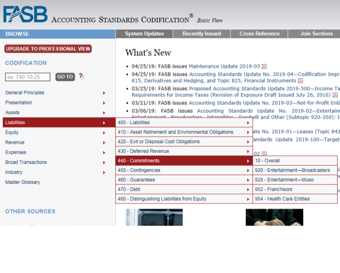Open subtopic 952 - Franchisors
This screenshot has width=340, height=273.
(295, 189)
